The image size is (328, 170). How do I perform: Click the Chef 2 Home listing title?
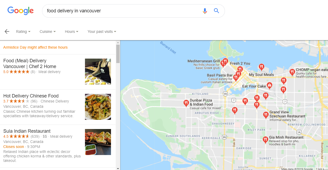click(30, 64)
